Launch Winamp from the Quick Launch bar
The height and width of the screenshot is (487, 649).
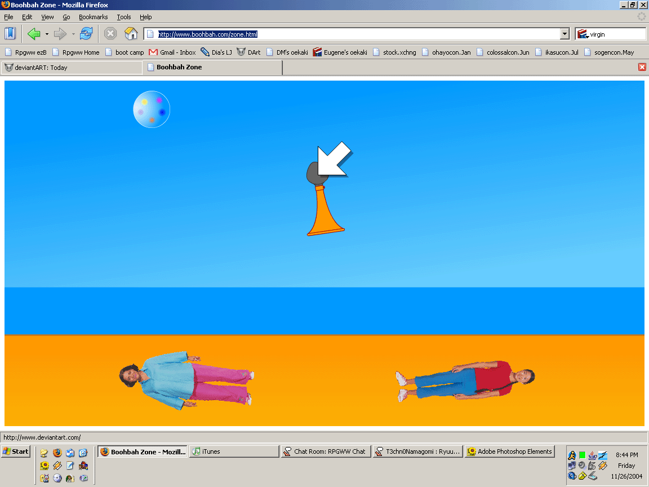click(x=57, y=466)
